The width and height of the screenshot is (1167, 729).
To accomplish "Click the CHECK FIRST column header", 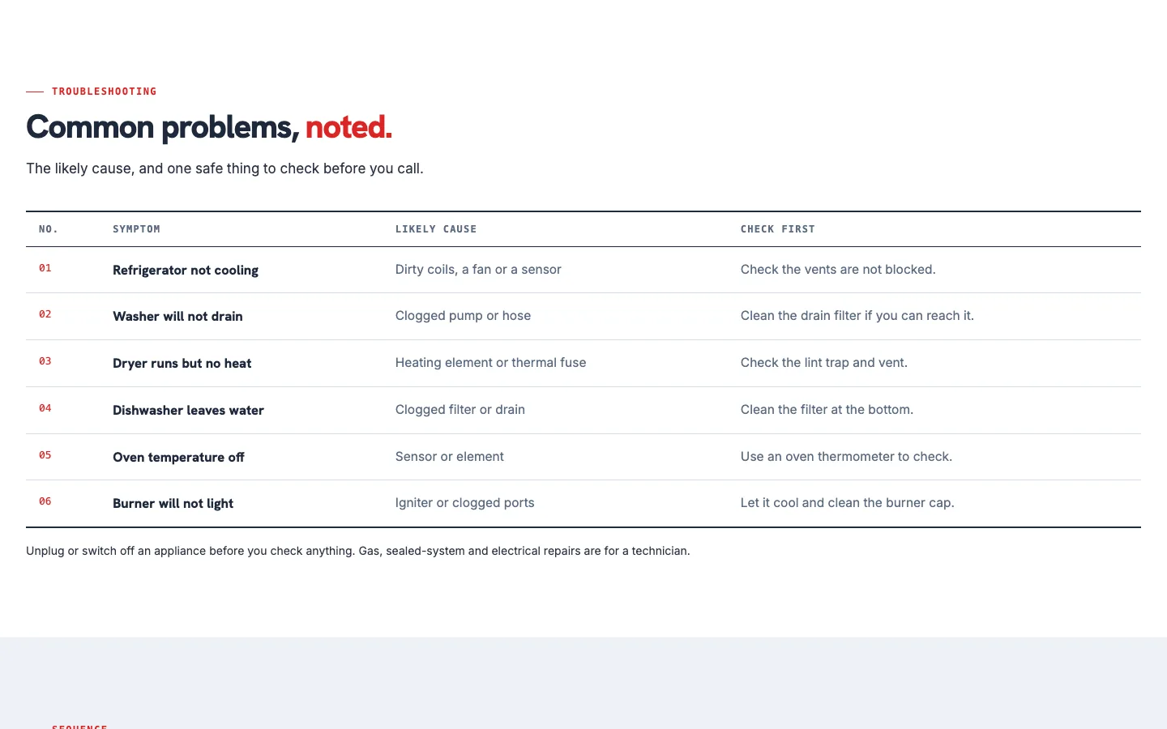I will tap(778, 229).
